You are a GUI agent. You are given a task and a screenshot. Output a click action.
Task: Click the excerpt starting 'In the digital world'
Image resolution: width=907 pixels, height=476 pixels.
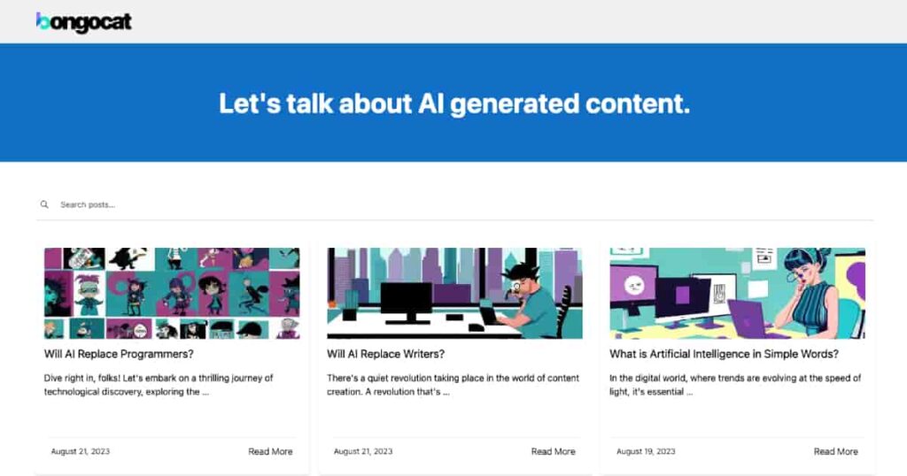(735, 385)
